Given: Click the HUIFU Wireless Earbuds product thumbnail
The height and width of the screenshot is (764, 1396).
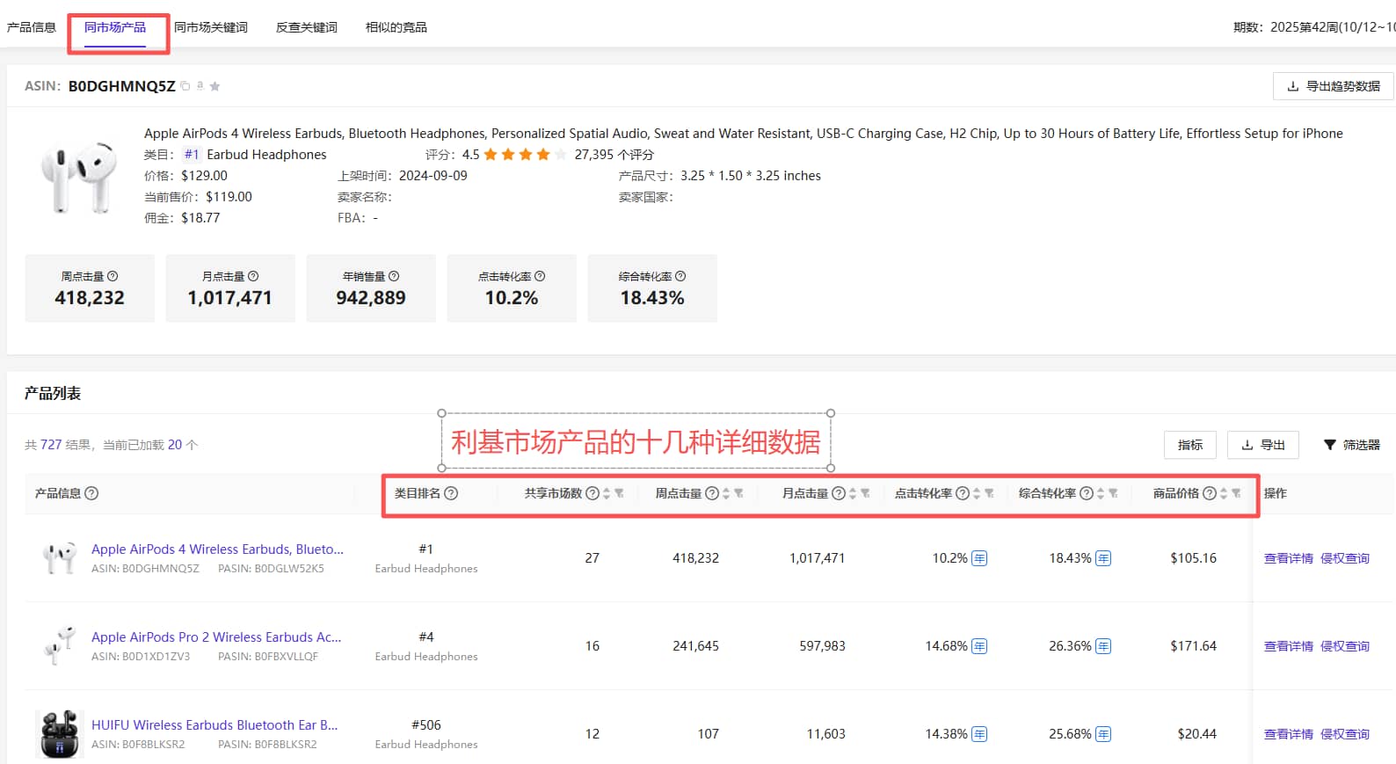Looking at the screenshot, I should 60,734.
